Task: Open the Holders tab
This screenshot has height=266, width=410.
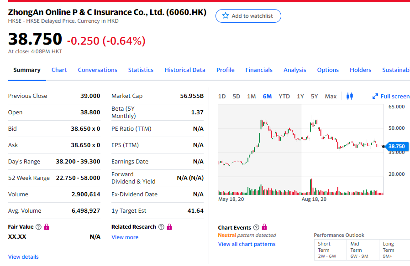Action: click(x=360, y=70)
